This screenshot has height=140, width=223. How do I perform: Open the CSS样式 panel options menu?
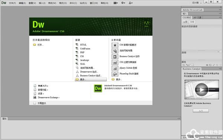[x=220, y=17]
